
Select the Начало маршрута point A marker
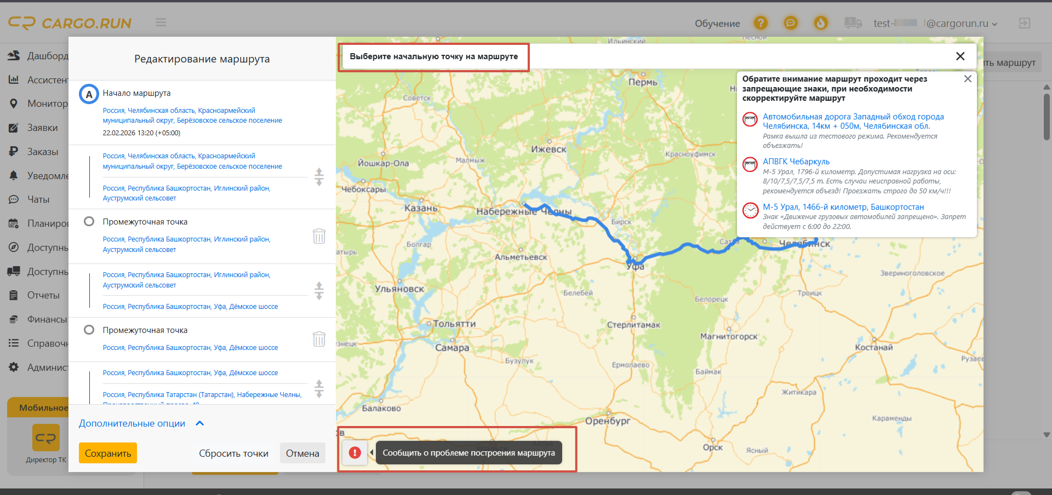coord(89,94)
